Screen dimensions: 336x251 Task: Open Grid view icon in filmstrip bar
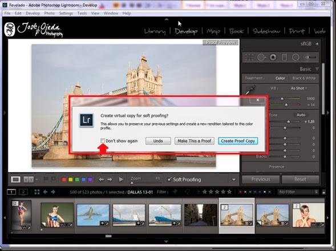37,192
